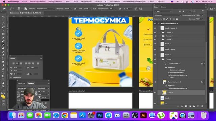Click the foreground color swatch
The image size is (216, 121).
click(2, 96)
